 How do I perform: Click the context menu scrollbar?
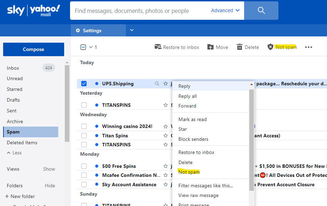pyautogui.click(x=251, y=140)
